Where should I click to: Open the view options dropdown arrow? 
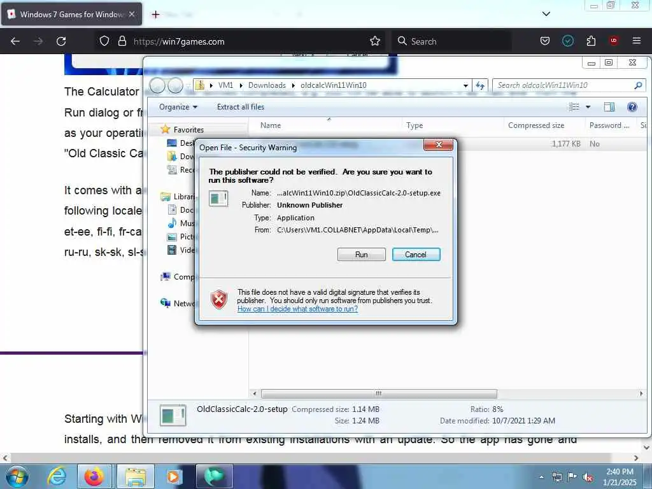click(588, 107)
